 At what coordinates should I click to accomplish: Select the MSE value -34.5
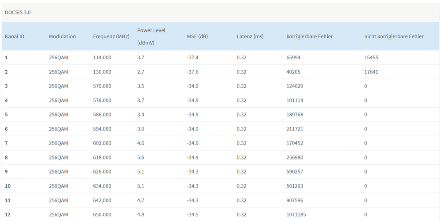click(193, 215)
